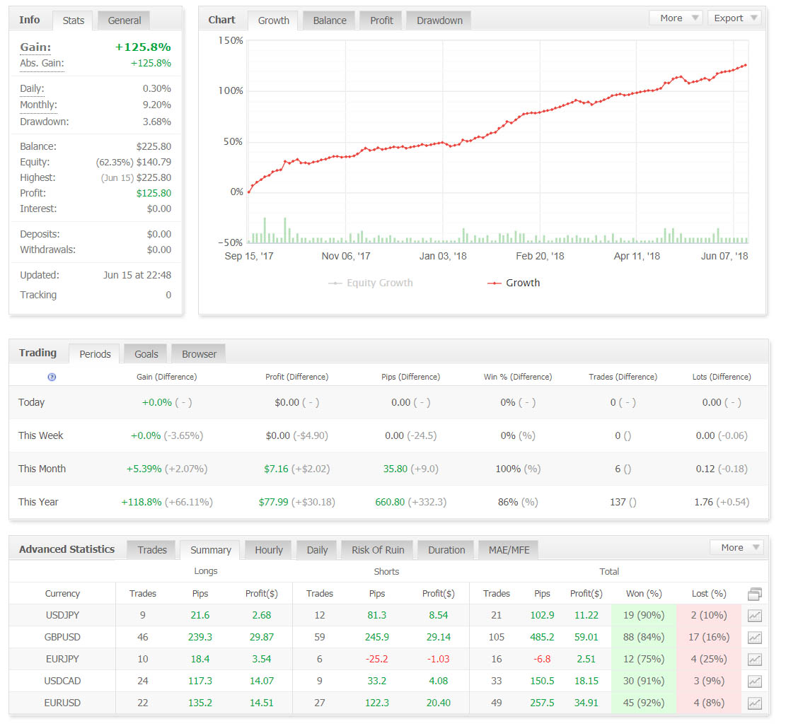Select the USDCAD currency cell
Screen dimensions: 786x726
(x=62, y=681)
